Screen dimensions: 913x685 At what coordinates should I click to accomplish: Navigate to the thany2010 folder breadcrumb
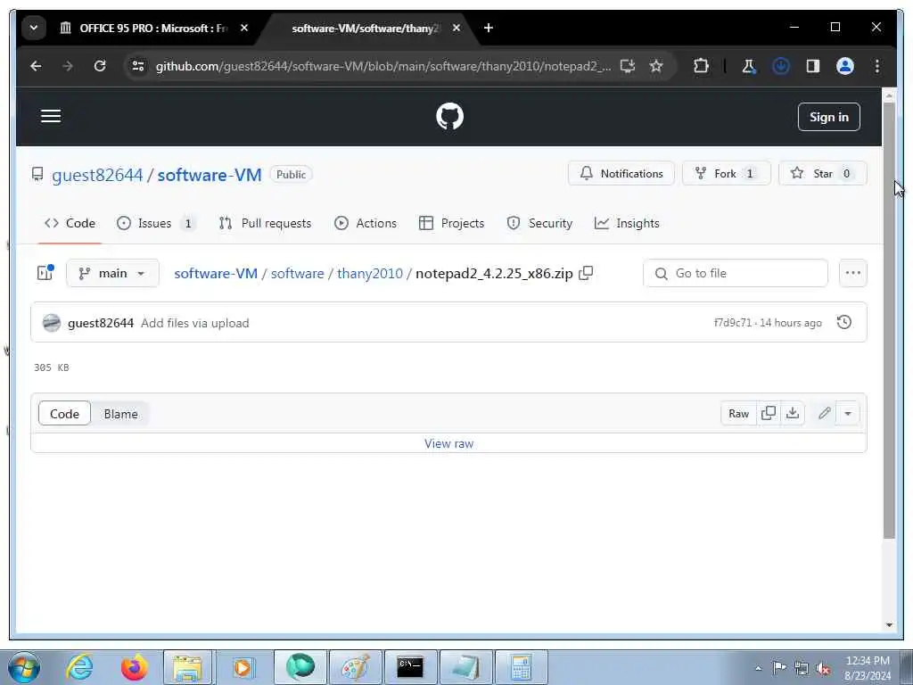[370, 273]
